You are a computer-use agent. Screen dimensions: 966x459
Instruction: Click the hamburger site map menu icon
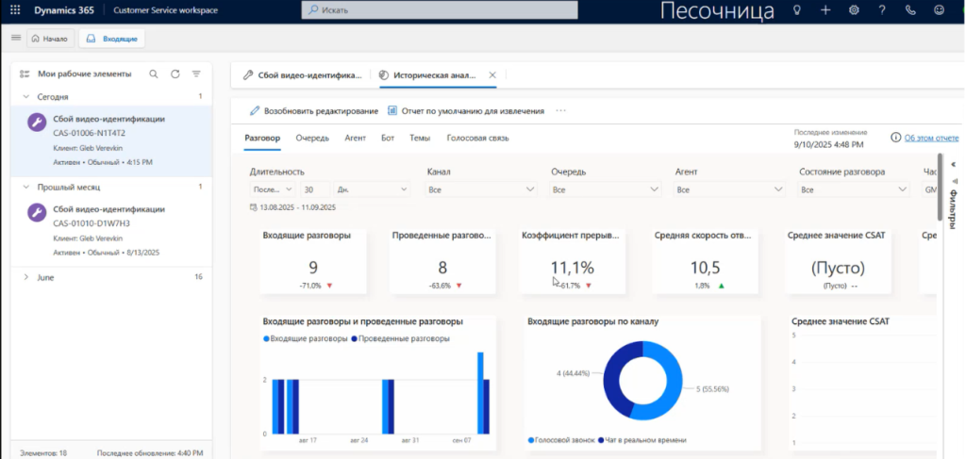point(15,38)
